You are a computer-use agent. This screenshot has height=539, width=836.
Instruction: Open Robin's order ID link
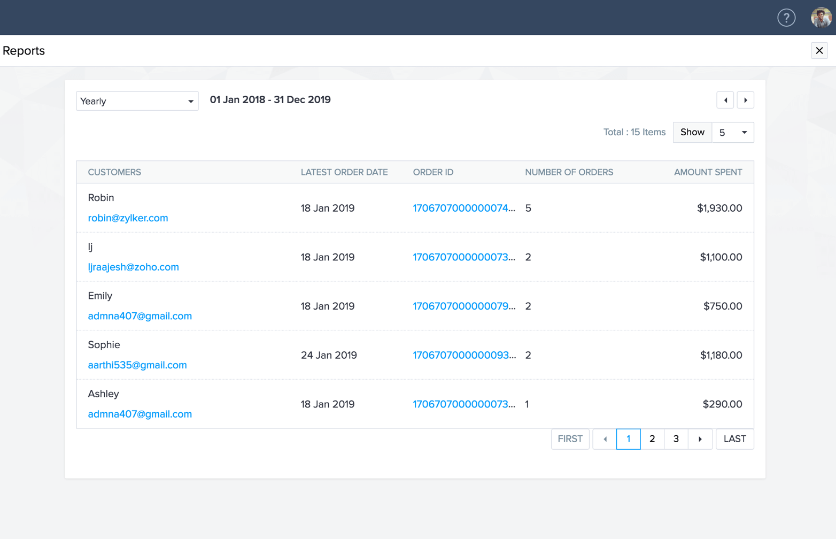[x=464, y=208]
